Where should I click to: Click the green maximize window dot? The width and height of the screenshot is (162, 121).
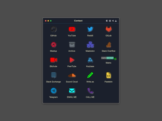coord(51,21)
